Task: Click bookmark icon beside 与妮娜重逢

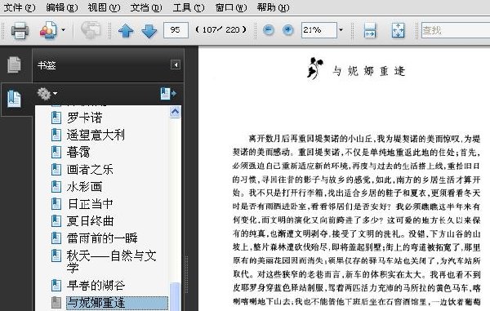Action: click(56, 302)
